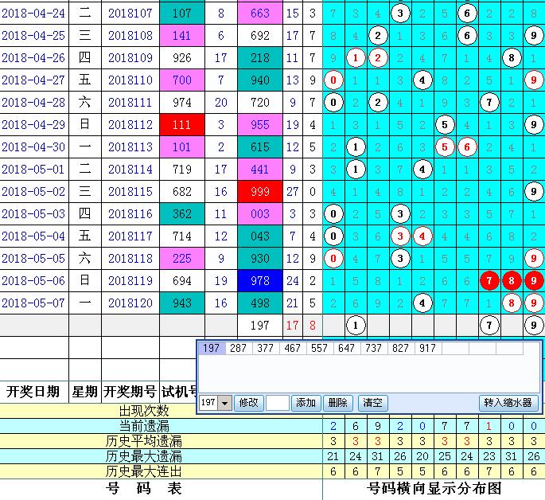
Task: Click circled 5 in row 2018112
Action: click(445, 124)
